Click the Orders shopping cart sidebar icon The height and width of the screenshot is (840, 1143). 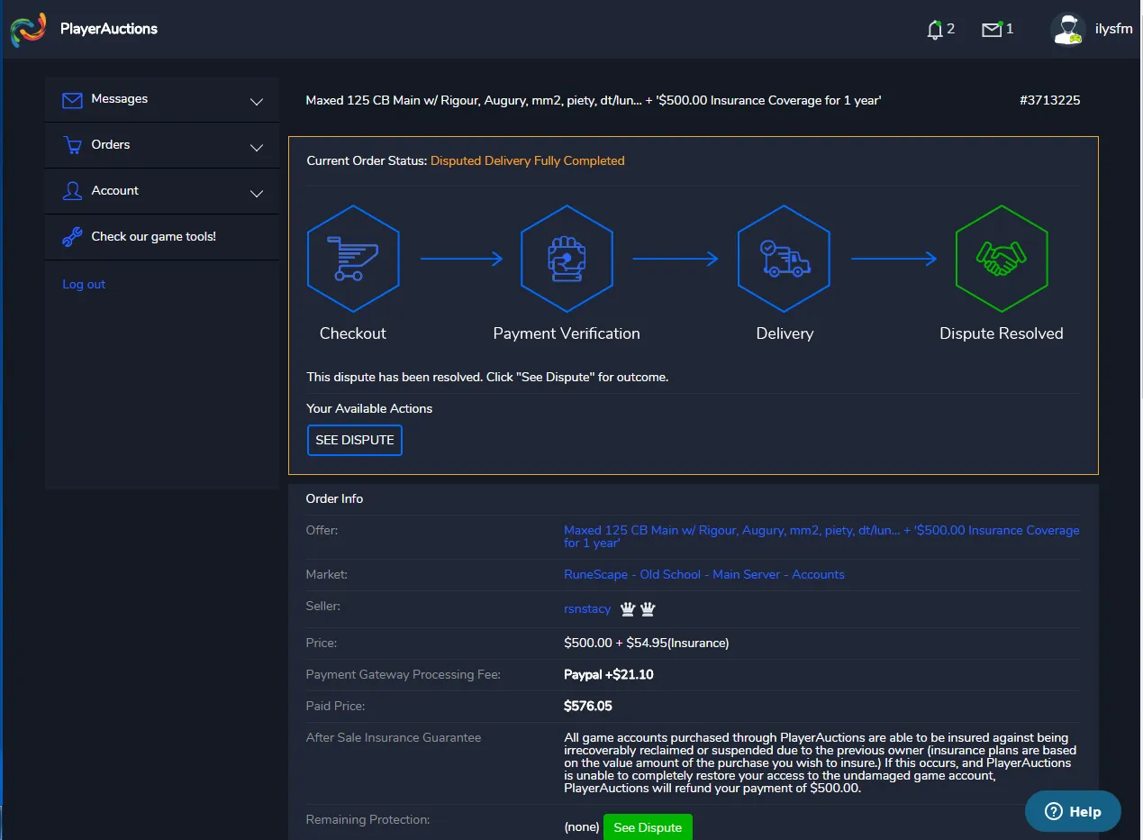pyautogui.click(x=72, y=145)
